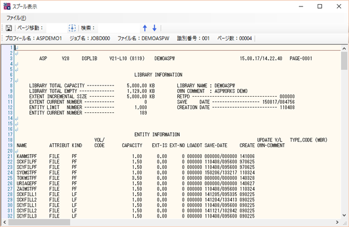Close the スプール表示 window
This screenshot has height=227, width=349.
339,6
